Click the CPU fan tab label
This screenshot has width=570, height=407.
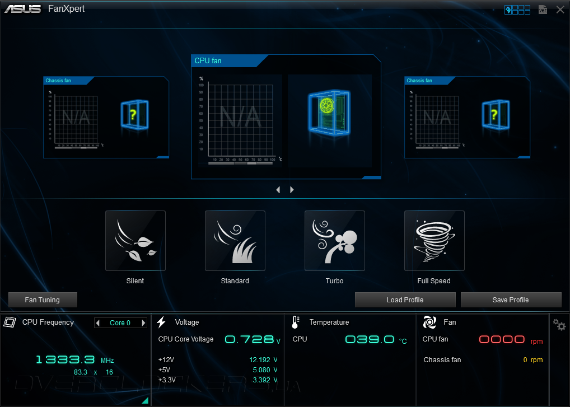[x=208, y=60]
